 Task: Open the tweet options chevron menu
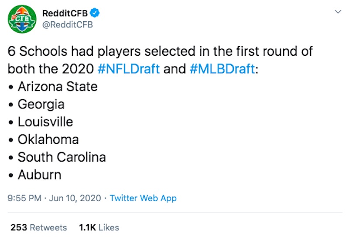[x=338, y=12]
